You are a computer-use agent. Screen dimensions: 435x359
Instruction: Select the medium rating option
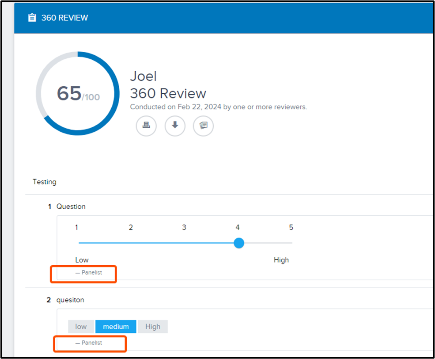(116, 327)
